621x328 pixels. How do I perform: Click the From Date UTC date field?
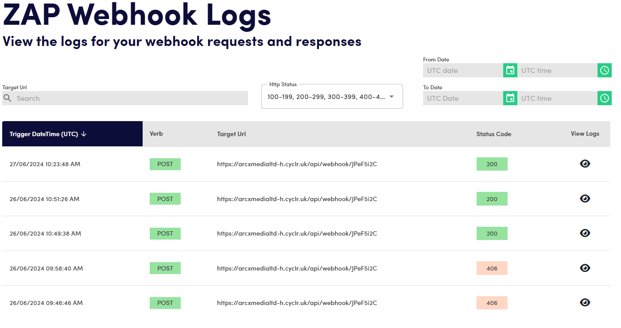tap(463, 70)
